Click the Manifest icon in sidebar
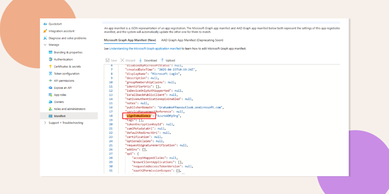This screenshot has height=194, width=389. click(50, 116)
